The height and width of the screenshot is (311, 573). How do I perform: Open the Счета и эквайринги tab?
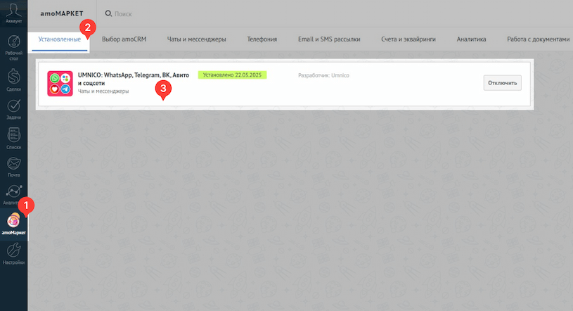click(x=408, y=39)
